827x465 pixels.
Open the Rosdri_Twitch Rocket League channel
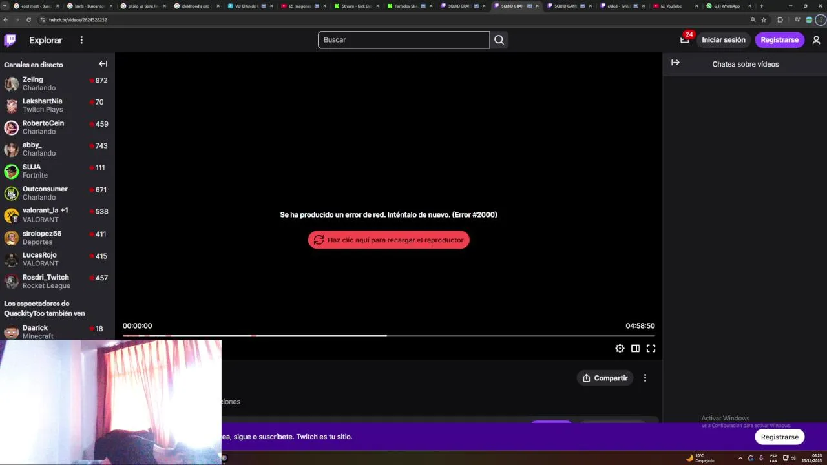point(58,282)
